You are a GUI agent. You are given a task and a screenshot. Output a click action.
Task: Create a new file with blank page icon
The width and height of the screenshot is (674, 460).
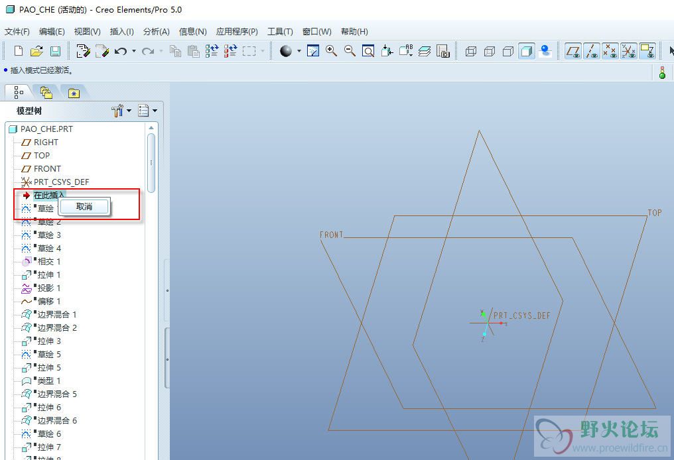click(x=19, y=51)
